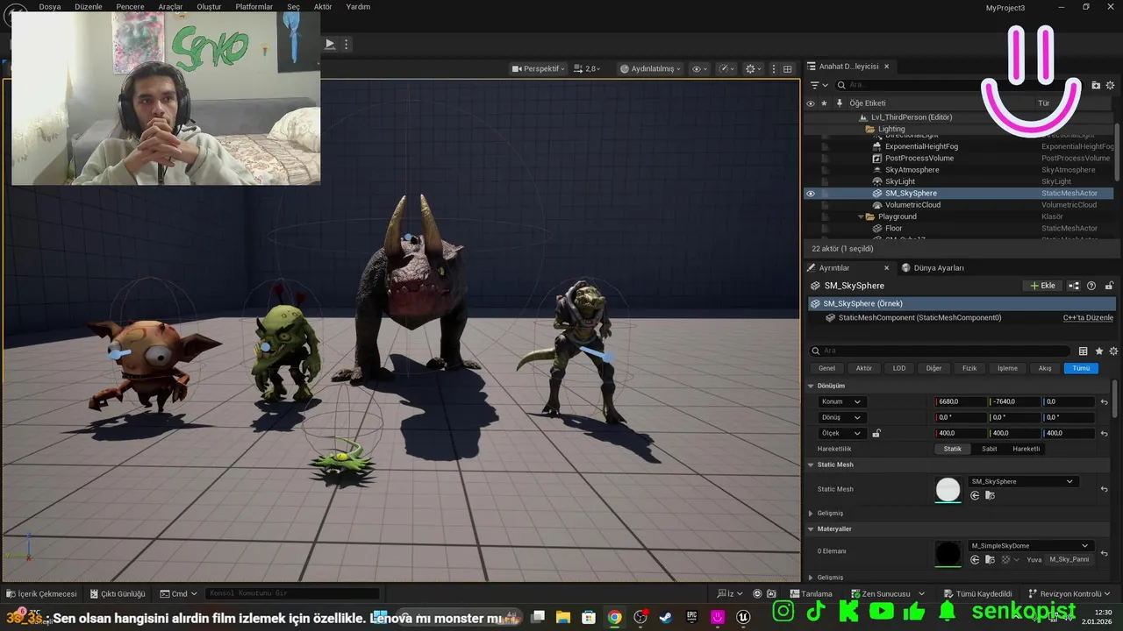Viewport: 1123px width, 631px height.
Task: Select the Tümü filter button
Action: pos(1081,368)
